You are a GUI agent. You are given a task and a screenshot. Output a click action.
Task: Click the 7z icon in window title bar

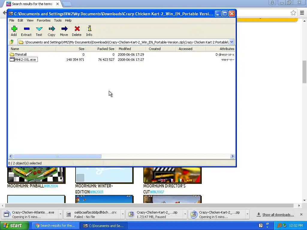pyautogui.click(x=11, y=14)
